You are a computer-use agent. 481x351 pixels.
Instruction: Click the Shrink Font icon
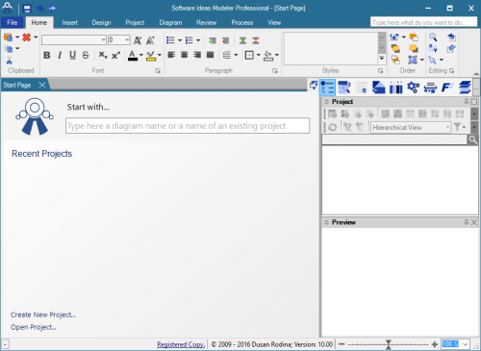point(150,40)
